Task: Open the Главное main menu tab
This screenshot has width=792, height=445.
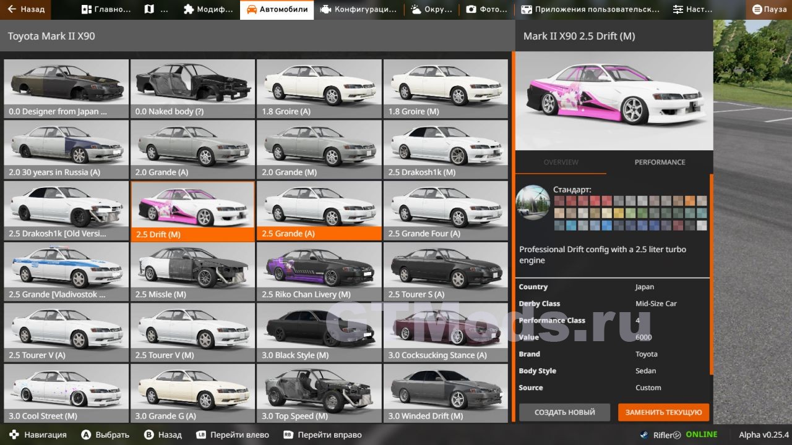Action: tap(106, 9)
